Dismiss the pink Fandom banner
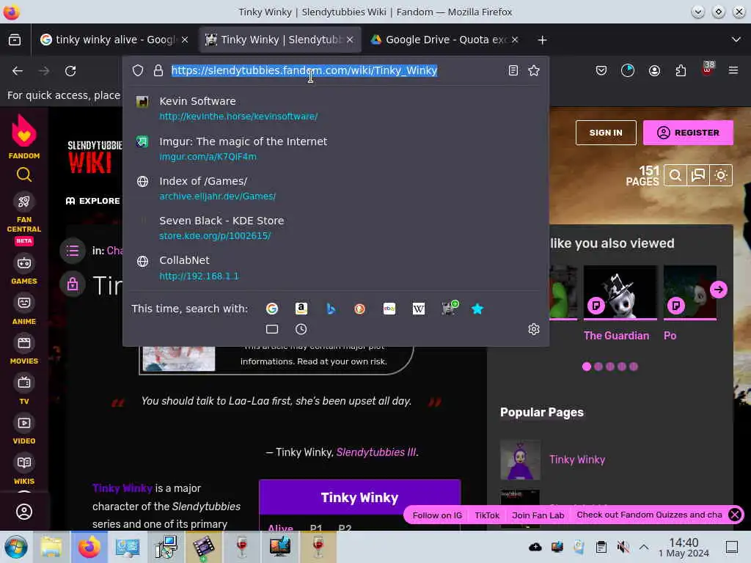Screen dimensions: 751x563 735,515
